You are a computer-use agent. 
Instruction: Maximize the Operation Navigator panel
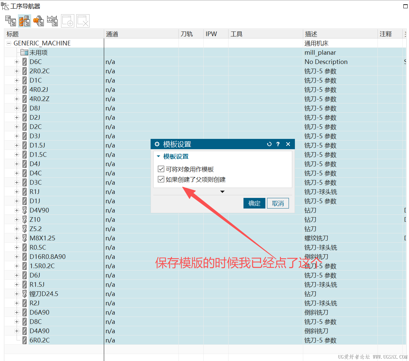pos(405,6)
